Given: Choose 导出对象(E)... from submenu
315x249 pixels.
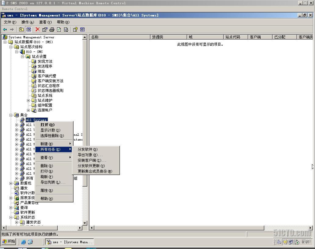Looking at the screenshot, I should pyautogui.click(x=96, y=155).
